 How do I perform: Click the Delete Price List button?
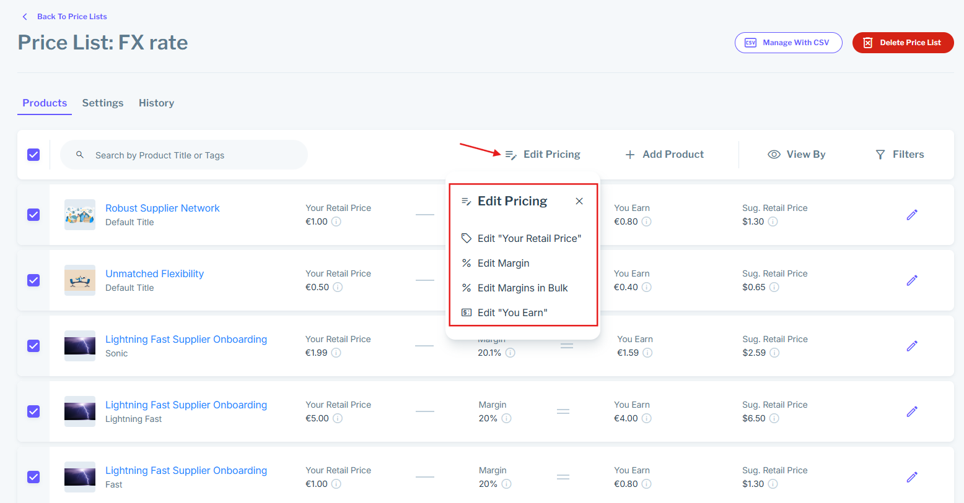point(903,43)
